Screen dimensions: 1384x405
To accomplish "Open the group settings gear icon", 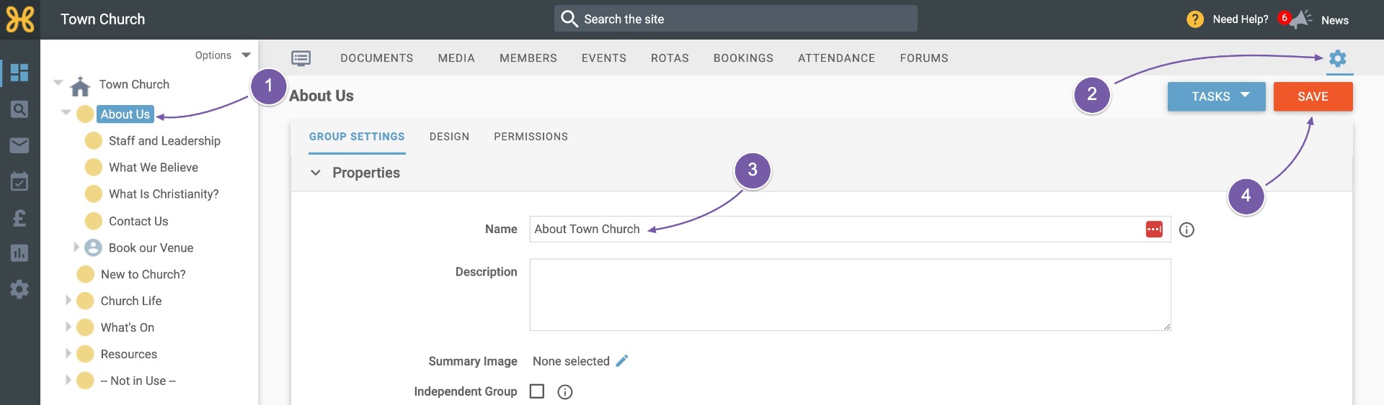I will click(1338, 58).
